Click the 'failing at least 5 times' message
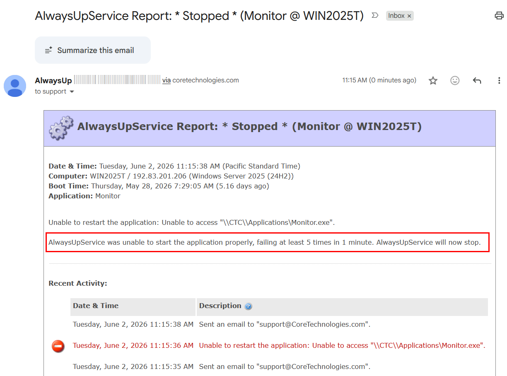Image resolution: width=507 pixels, height=376 pixels. pos(265,242)
